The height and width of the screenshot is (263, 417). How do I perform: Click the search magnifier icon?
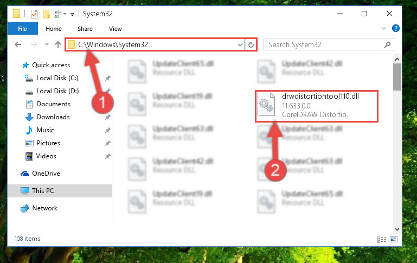point(388,44)
